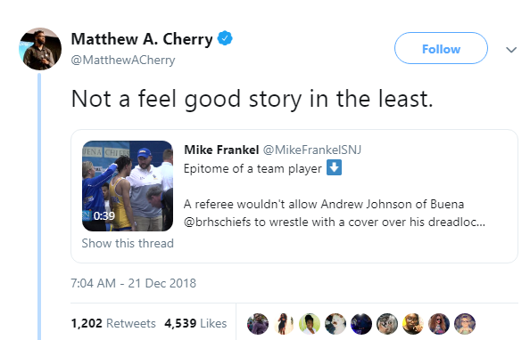Open the tweet options chevron menu
This screenshot has height=340, width=530.
click(x=511, y=50)
